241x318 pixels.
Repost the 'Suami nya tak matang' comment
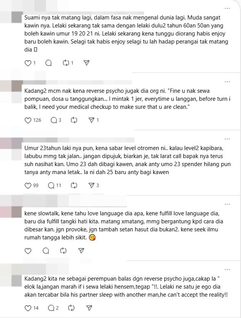[66, 63]
